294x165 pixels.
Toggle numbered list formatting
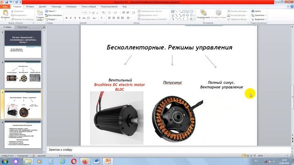[x=116, y=13]
